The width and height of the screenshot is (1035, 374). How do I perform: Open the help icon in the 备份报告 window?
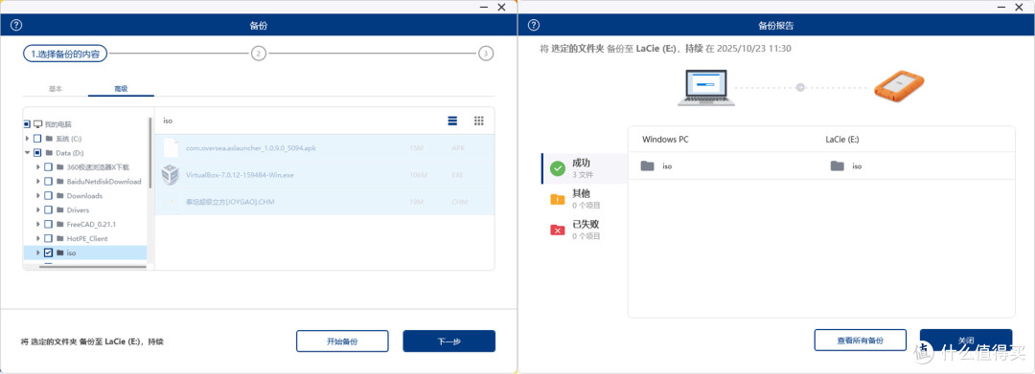[534, 26]
